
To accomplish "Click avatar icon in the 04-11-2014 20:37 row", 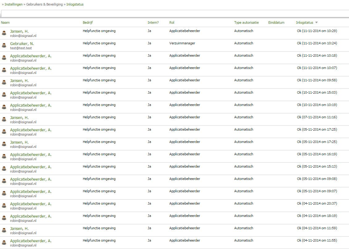I will [4, 206].
